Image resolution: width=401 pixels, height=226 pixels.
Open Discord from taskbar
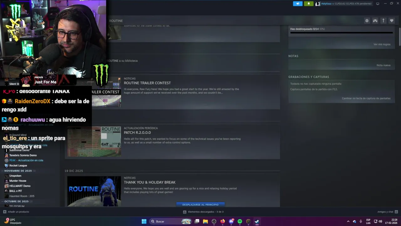tap(231, 221)
